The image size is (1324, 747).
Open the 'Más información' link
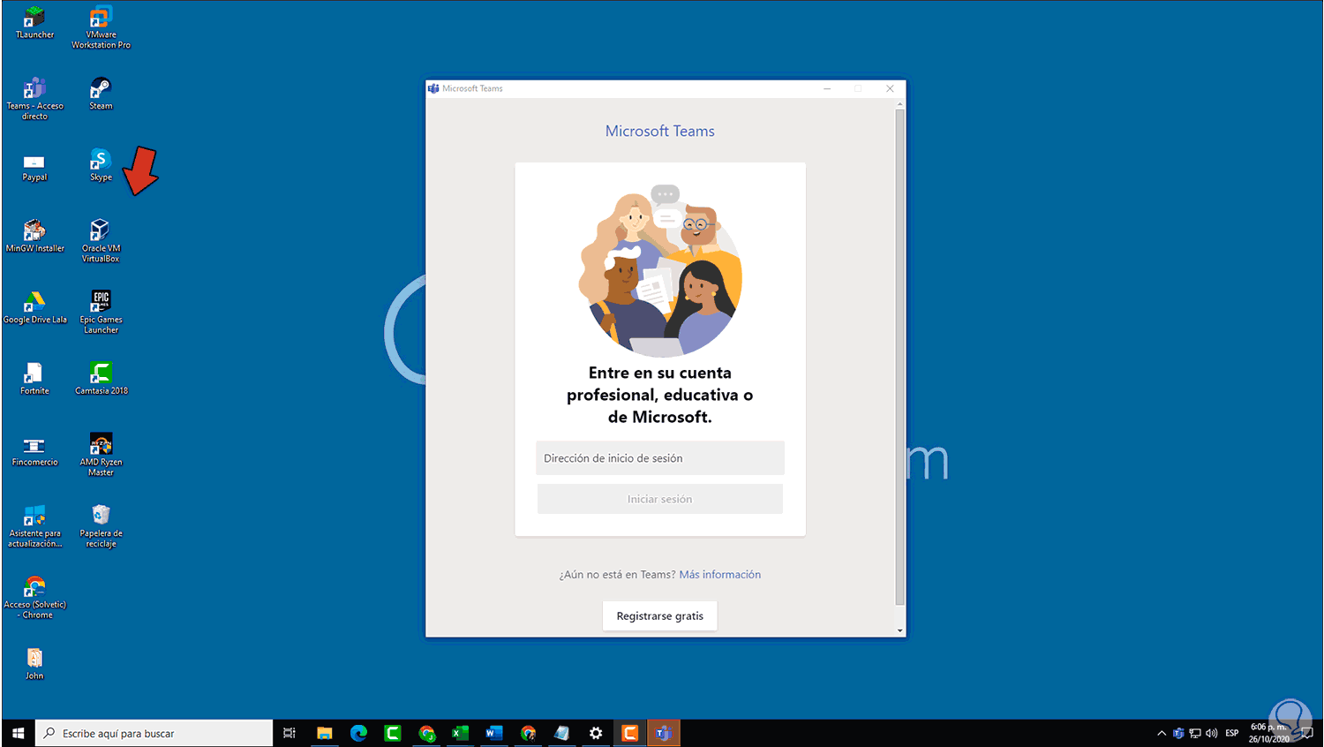(719, 574)
